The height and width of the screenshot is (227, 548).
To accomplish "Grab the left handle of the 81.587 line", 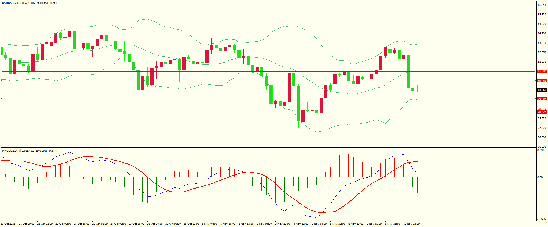I will coord(1,71).
